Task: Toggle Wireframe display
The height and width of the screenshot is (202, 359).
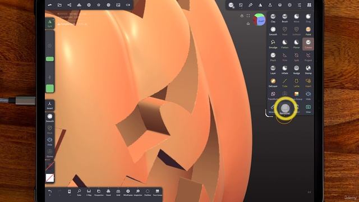Action: coord(128,192)
